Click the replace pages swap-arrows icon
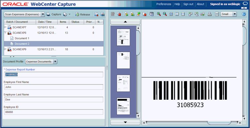Screen dimensions: 250x128 138,14
